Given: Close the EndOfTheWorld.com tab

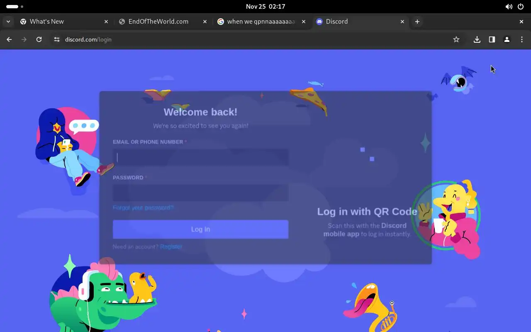Looking at the screenshot, I should [x=205, y=22].
